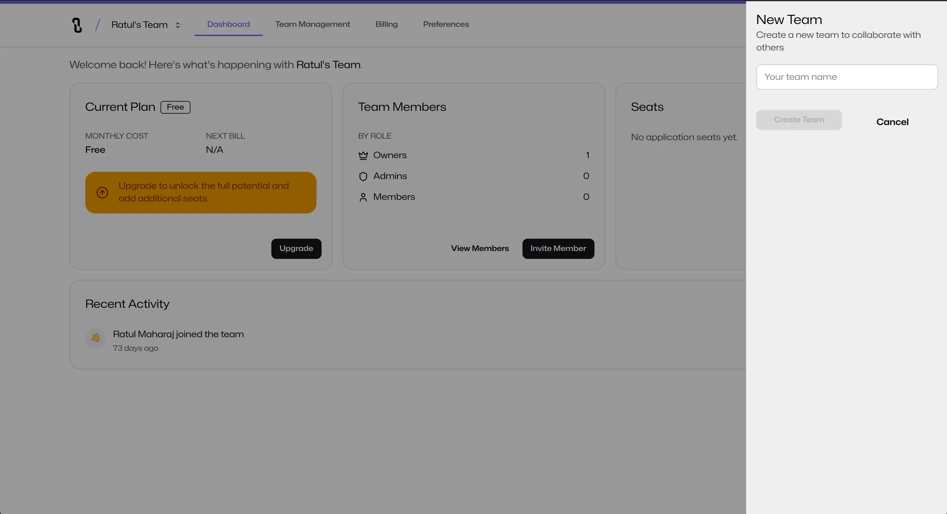Click the Free plan badge
Viewport: 947px width, 514px height.
(175, 107)
